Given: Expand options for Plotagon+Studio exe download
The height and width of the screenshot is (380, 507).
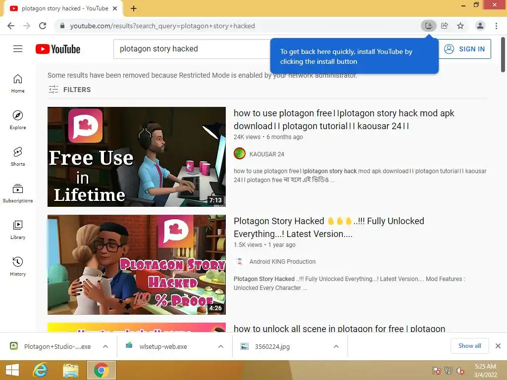Looking at the screenshot, I should point(105,346).
